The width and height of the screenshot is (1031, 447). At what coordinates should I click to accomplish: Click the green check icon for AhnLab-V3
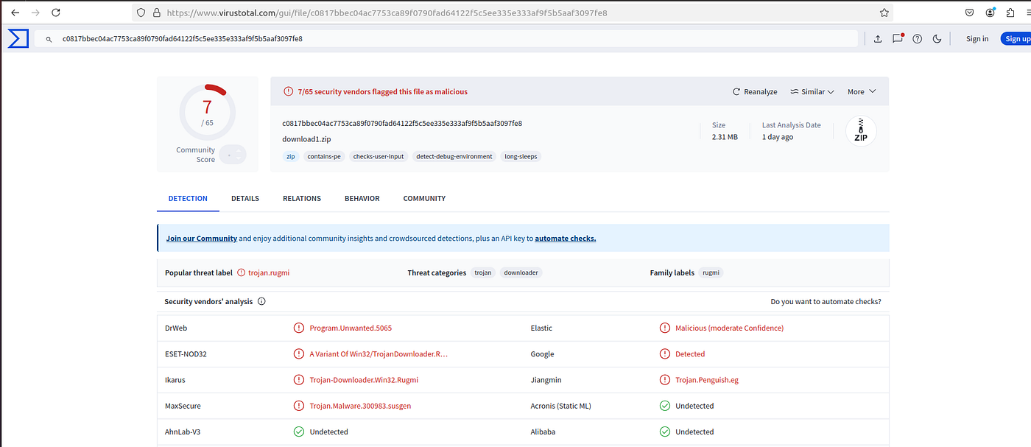(x=298, y=432)
